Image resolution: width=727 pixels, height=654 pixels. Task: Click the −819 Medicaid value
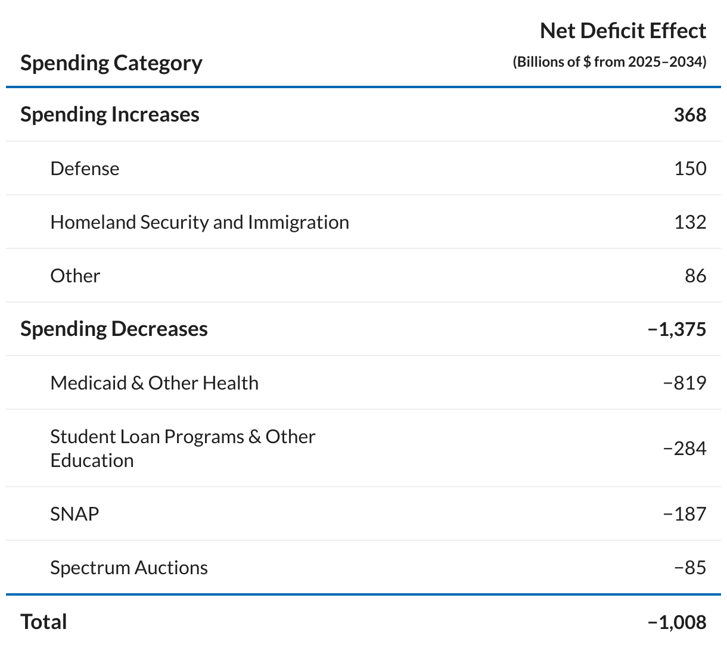click(685, 383)
